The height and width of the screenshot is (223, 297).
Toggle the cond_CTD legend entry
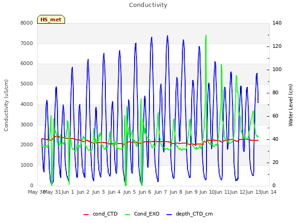tap(100, 214)
